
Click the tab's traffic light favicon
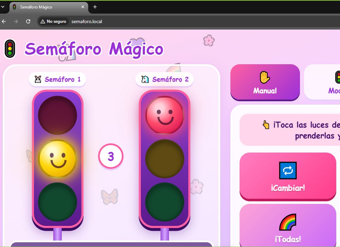coord(15,7)
